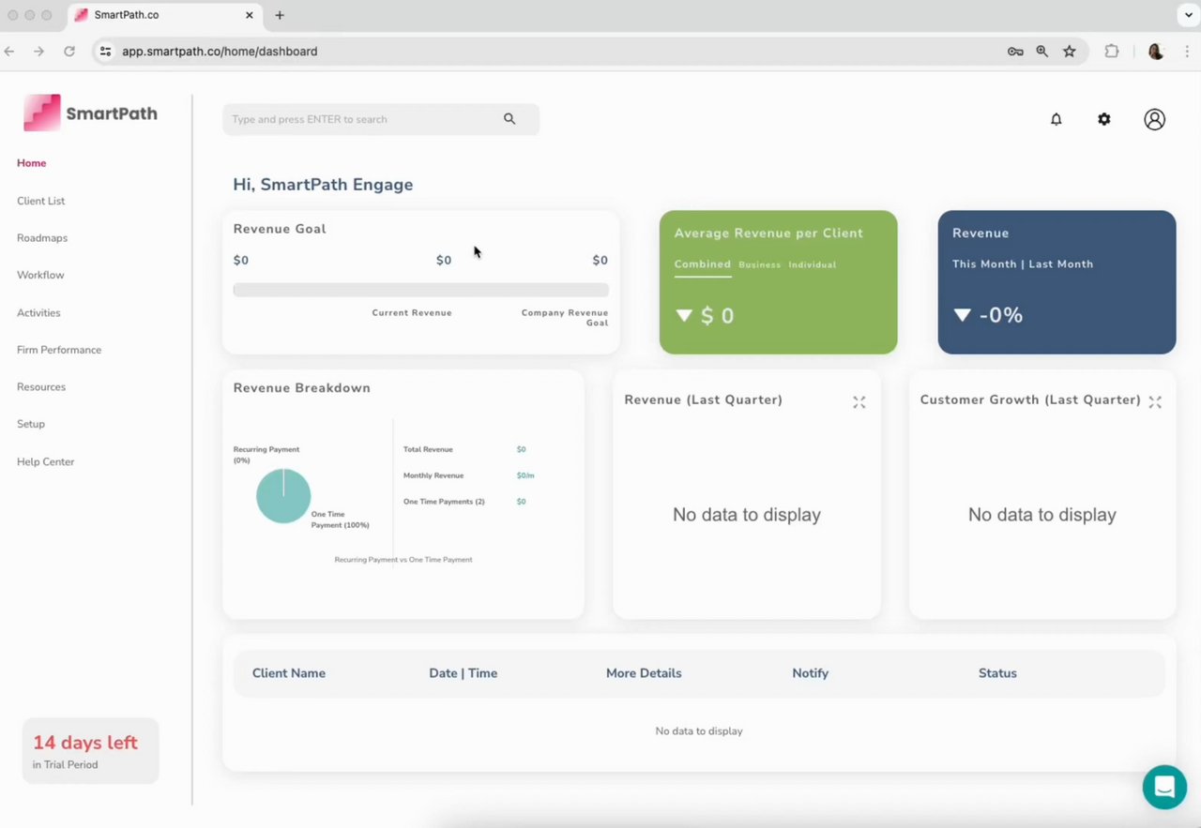Image resolution: width=1201 pixels, height=828 pixels.
Task: Click the revenue breakdown pie chart
Action: [283, 496]
